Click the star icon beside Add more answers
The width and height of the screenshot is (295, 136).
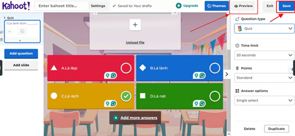coord(116,118)
